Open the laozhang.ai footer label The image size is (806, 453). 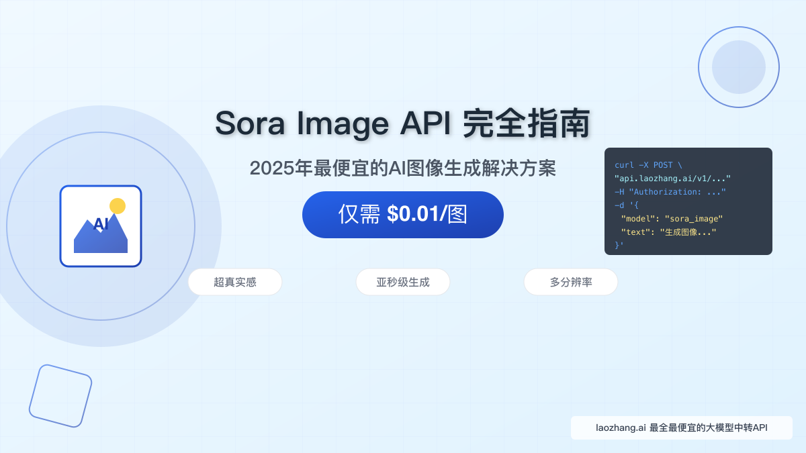tap(682, 427)
